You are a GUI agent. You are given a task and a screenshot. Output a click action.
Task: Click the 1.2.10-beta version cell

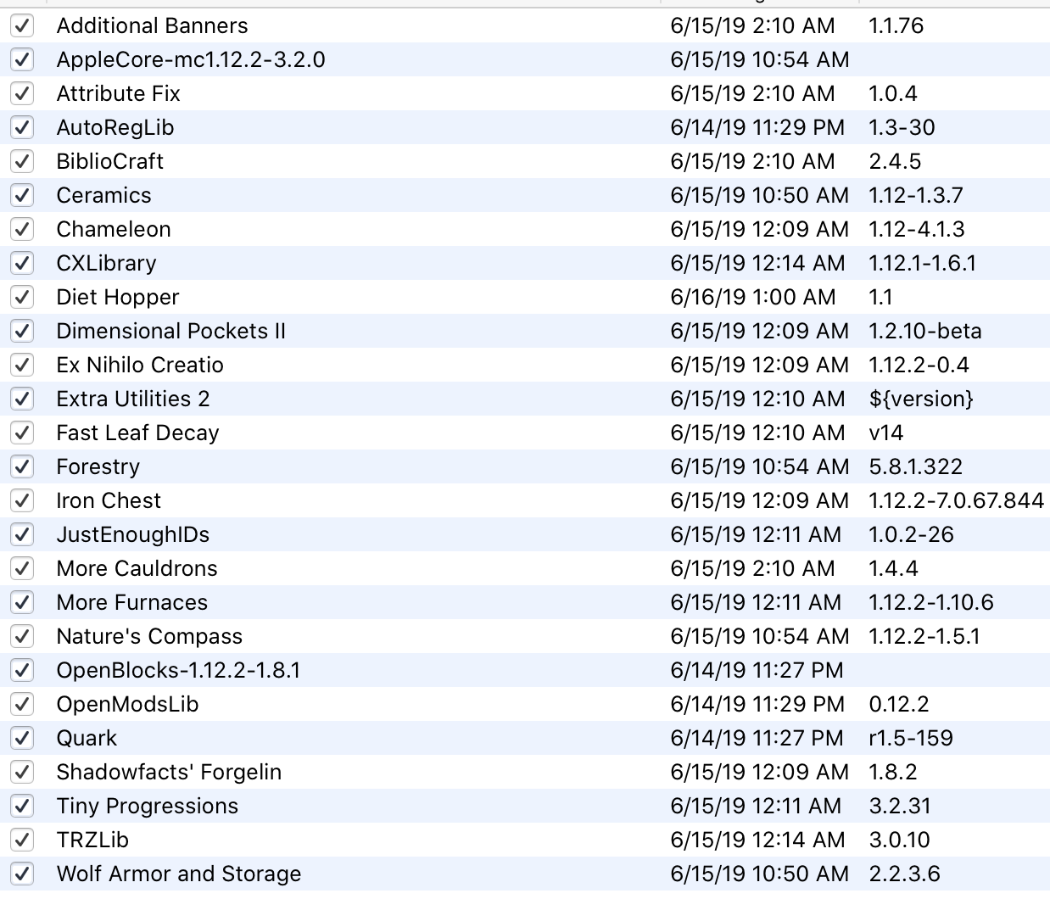[x=925, y=331]
